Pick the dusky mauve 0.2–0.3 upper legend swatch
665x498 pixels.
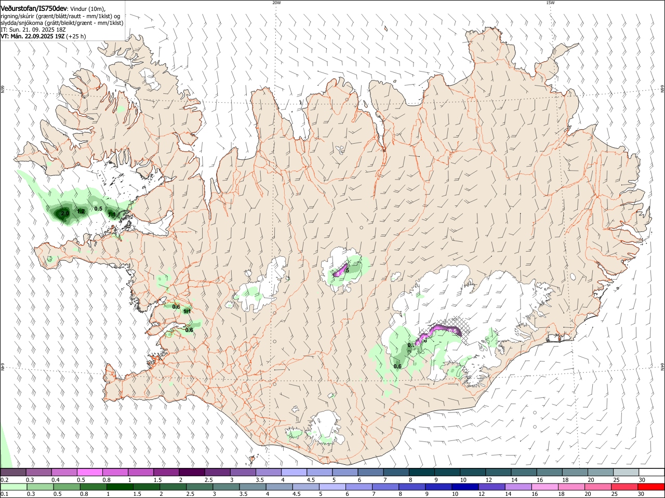click(14, 473)
